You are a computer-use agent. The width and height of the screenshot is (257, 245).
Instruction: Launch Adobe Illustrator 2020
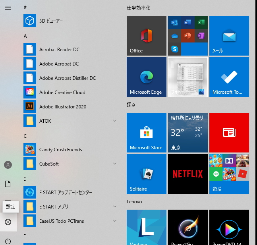(70, 106)
